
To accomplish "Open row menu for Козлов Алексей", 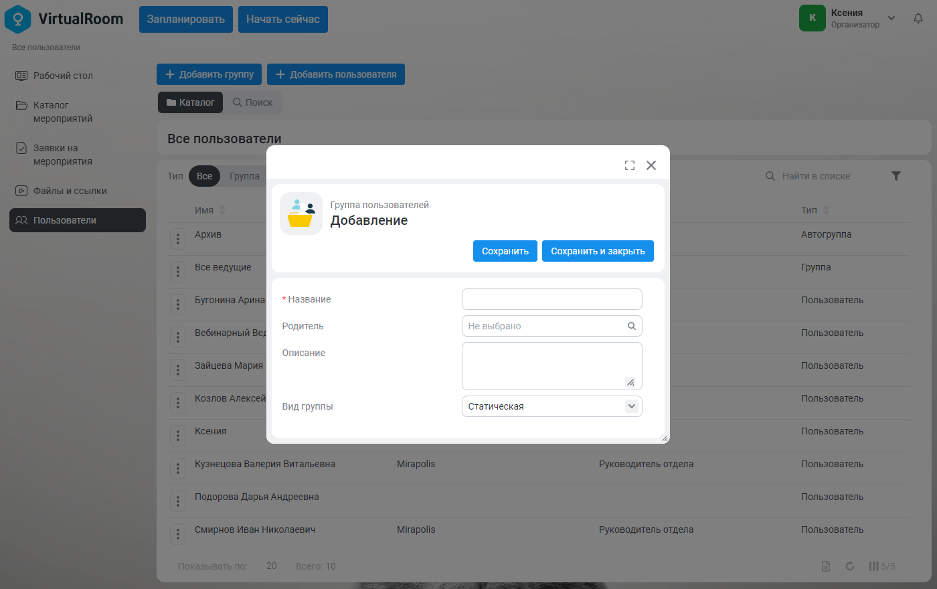I will [x=178, y=403].
